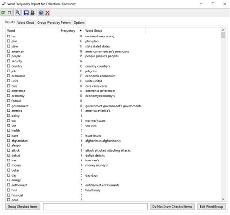Open Group Words by Pattern tab
This screenshot has height=215, width=230.
[x=54, y=23]
